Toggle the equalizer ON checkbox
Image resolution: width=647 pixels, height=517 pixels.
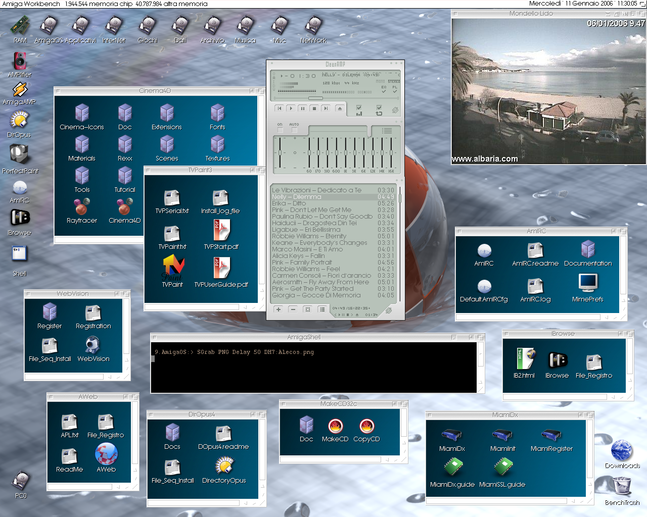pos(280,130)
